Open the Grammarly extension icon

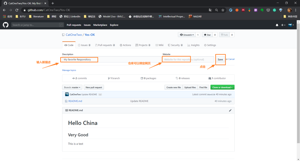(274, 10)
